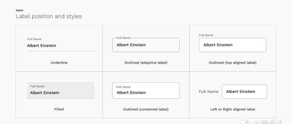Viewport: 292px width, 124px height.
Task: Click Full Name label left of input box
Action: click(x=208, y=92)
